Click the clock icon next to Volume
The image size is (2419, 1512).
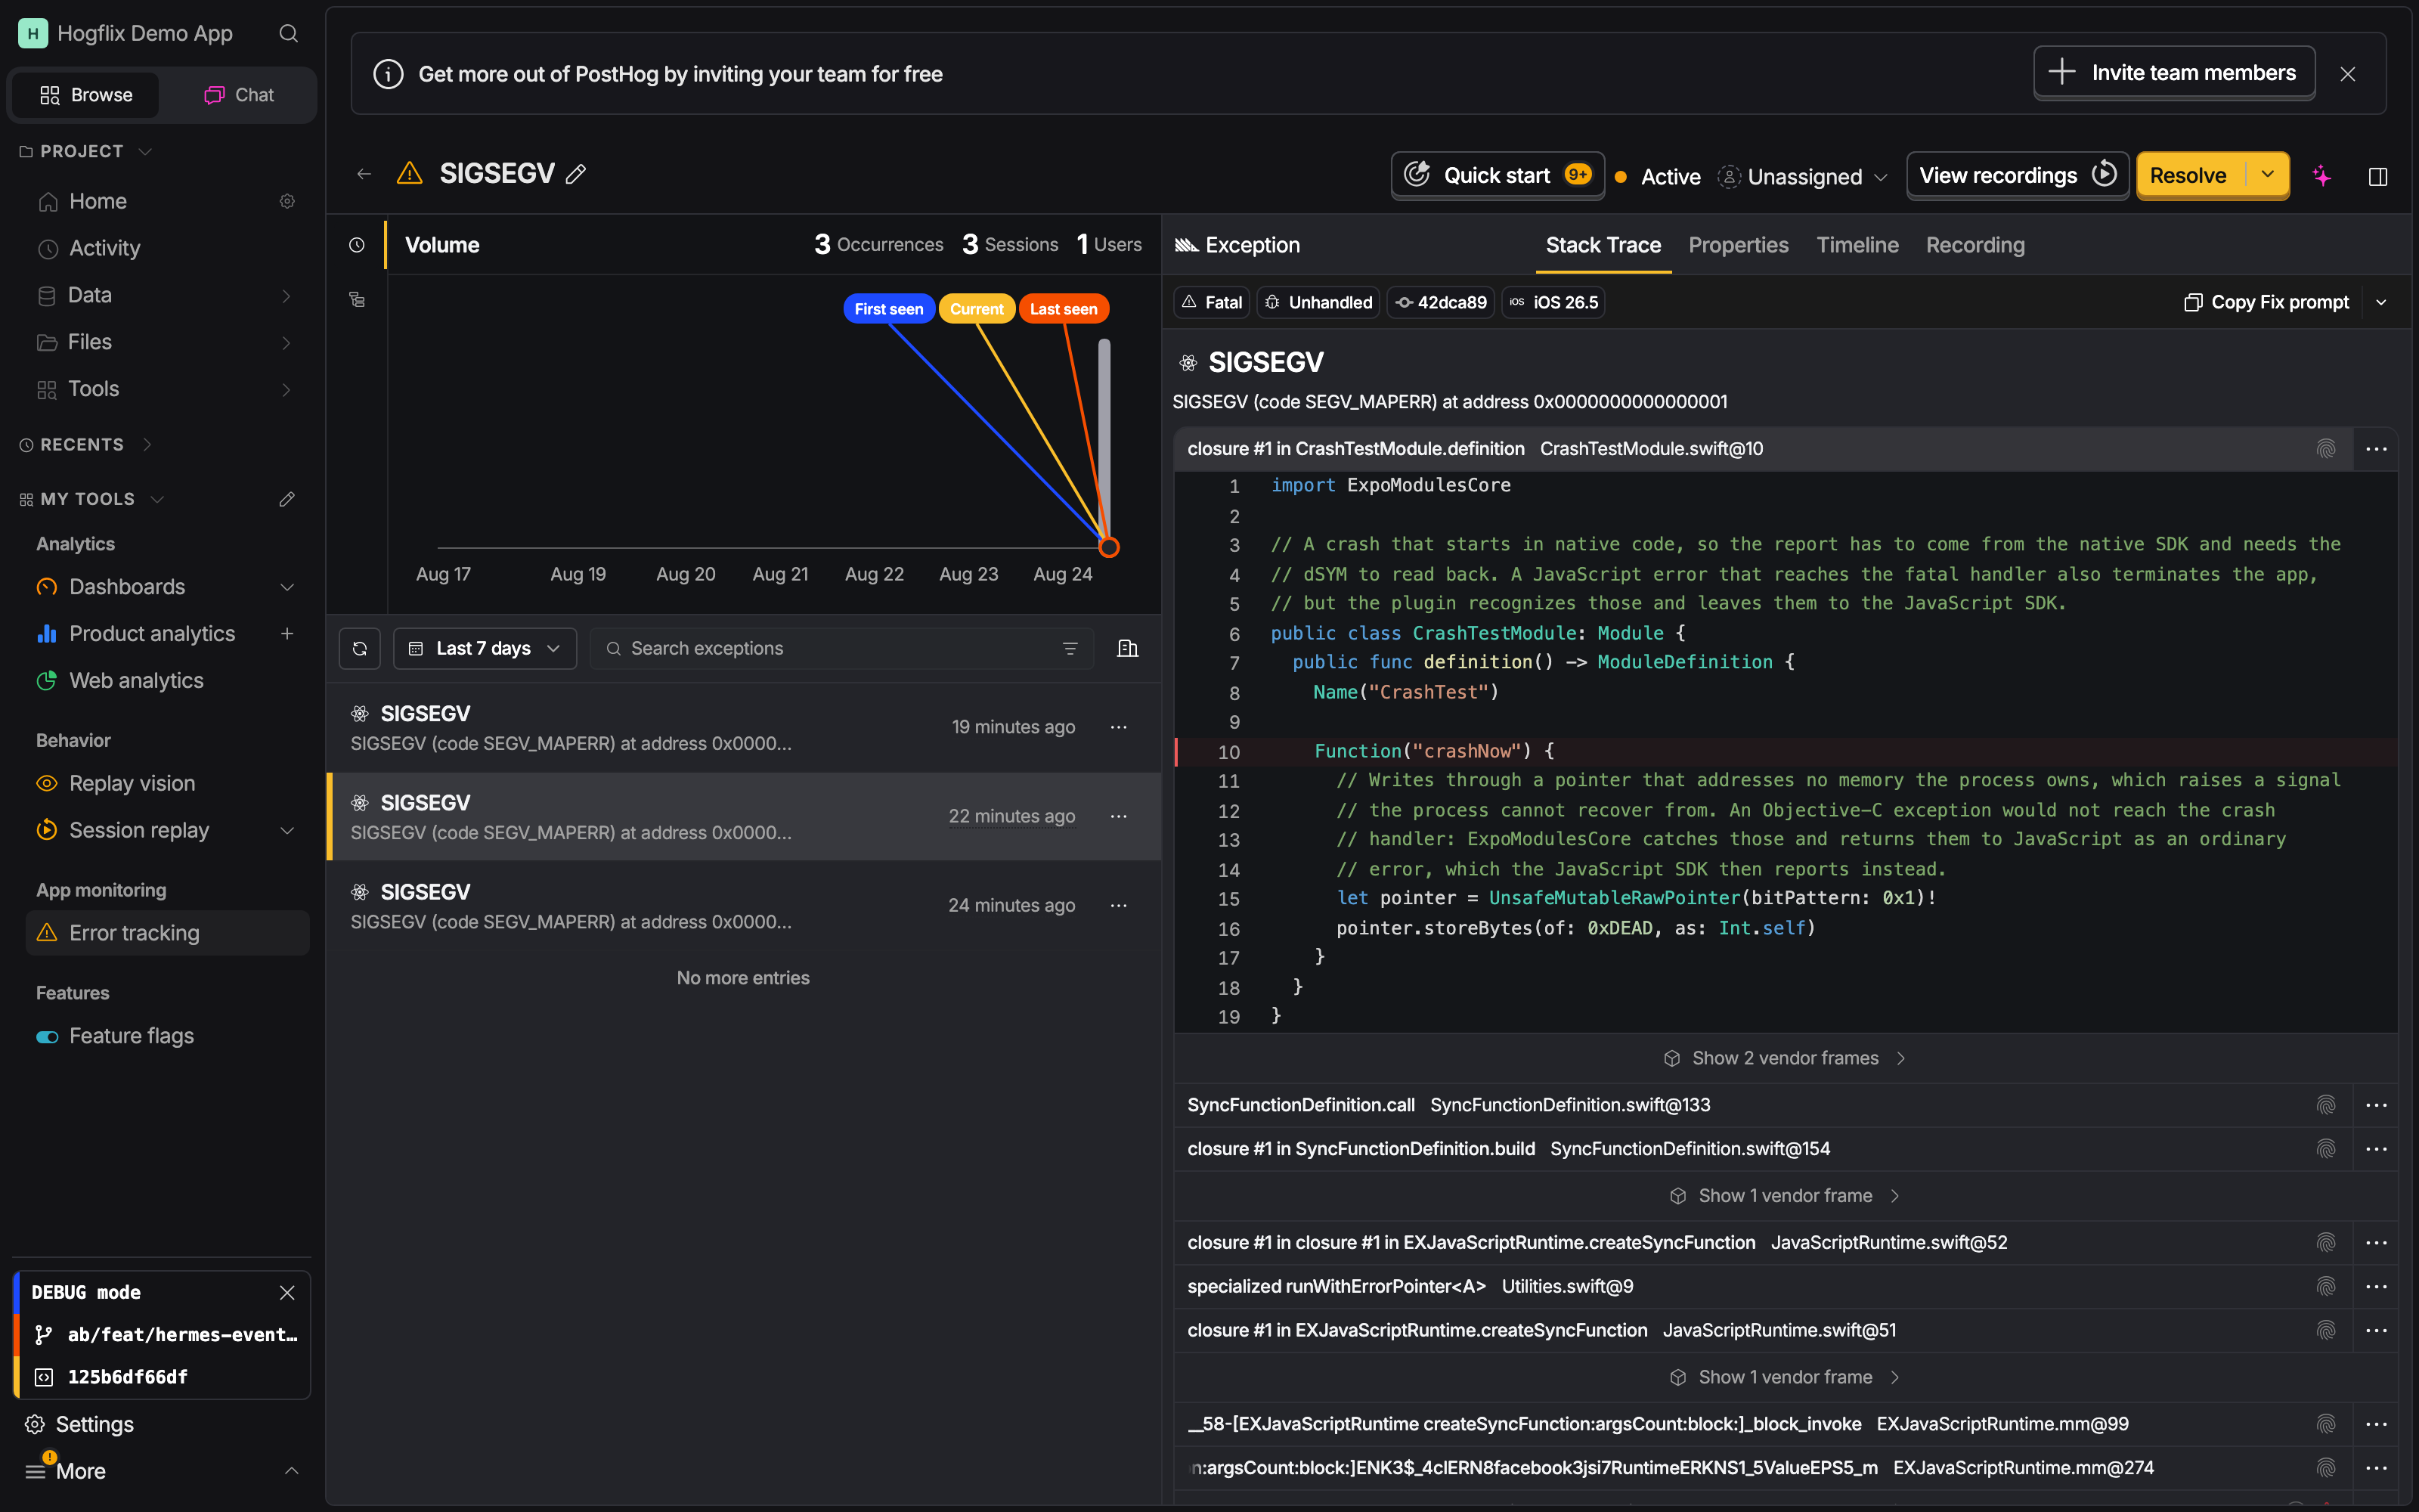357,245
